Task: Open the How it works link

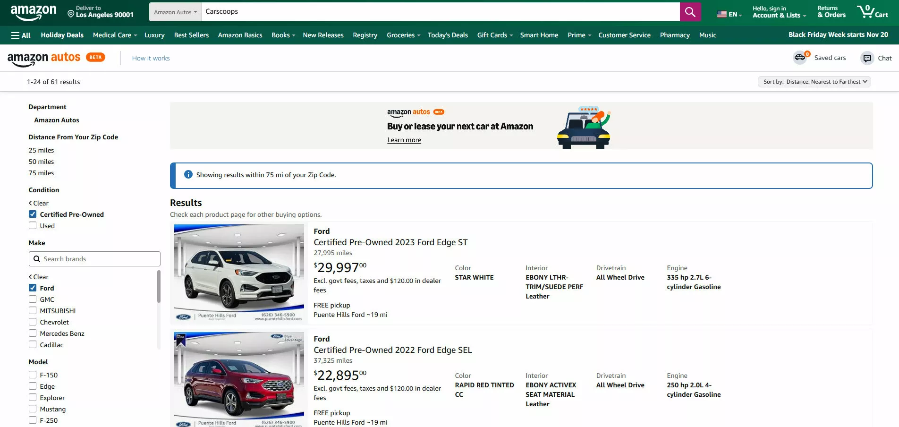Action: pyautogui.click(x=151, y=58)
